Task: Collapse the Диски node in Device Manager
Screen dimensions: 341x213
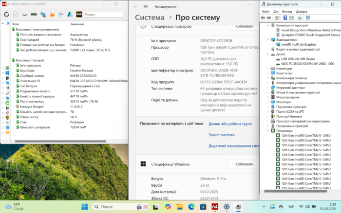Action: click(x=268, y=54)
